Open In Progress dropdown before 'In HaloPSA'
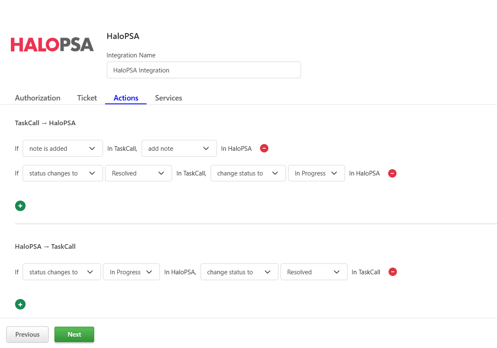497x348 pixels. (317, 173)
